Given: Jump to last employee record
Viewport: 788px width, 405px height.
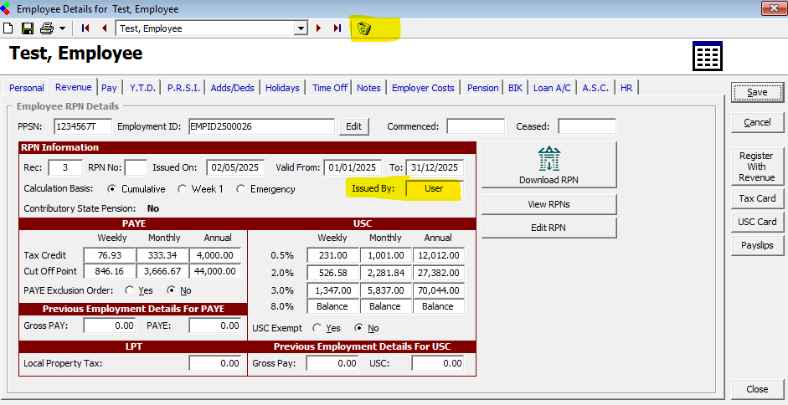Looking at the screenshot, I should pos(337,28).
